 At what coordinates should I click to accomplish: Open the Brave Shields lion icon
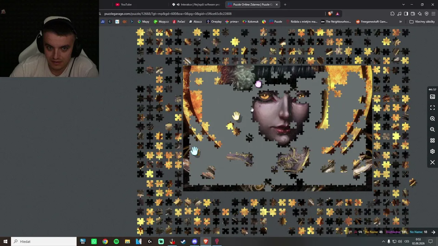[x=330, y=14]
